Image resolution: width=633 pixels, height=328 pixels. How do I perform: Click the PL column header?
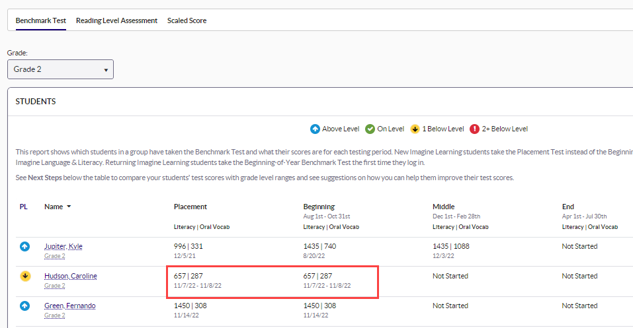pyautogui.click(x=23, y=207)
